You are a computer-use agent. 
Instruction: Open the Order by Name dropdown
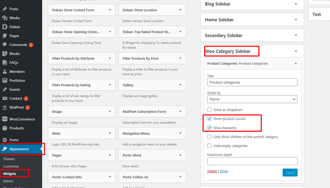click(x=252, y=99)
